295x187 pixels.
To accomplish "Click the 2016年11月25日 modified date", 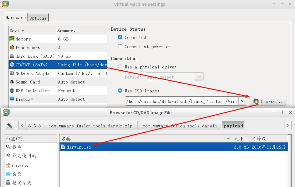I will point(269,147).
